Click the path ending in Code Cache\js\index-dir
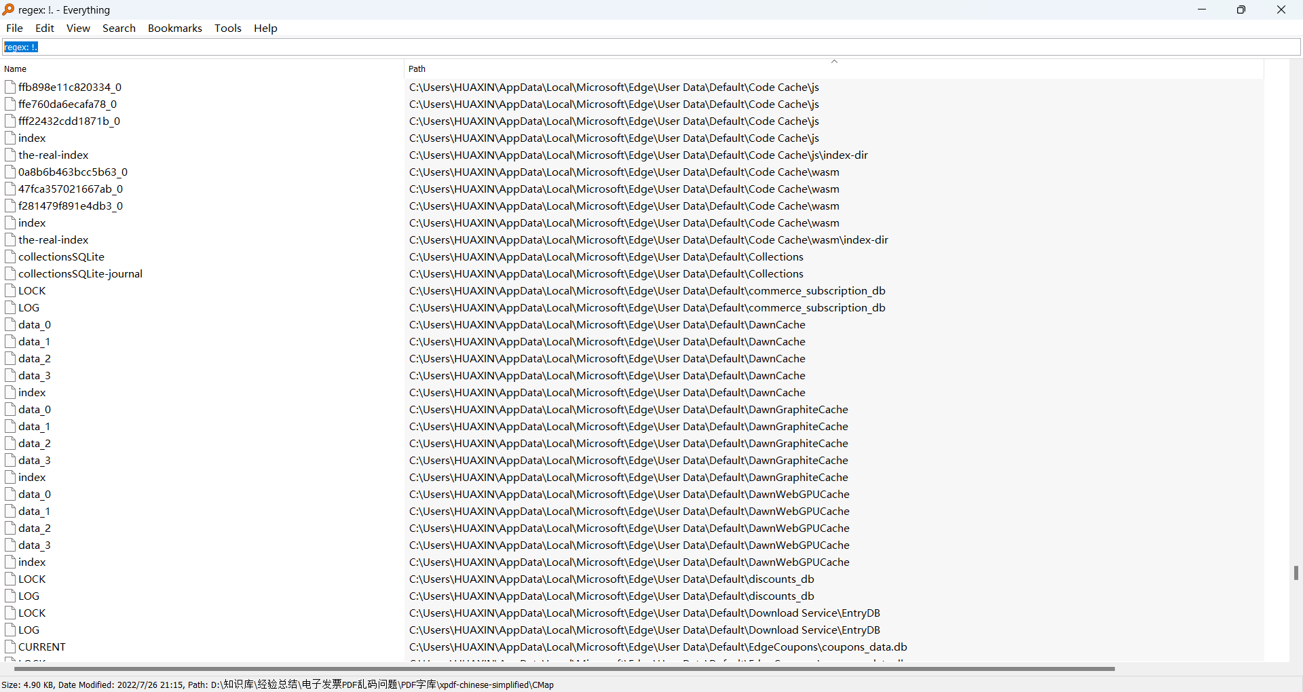1303x692 pixels. tap(639, 155)
